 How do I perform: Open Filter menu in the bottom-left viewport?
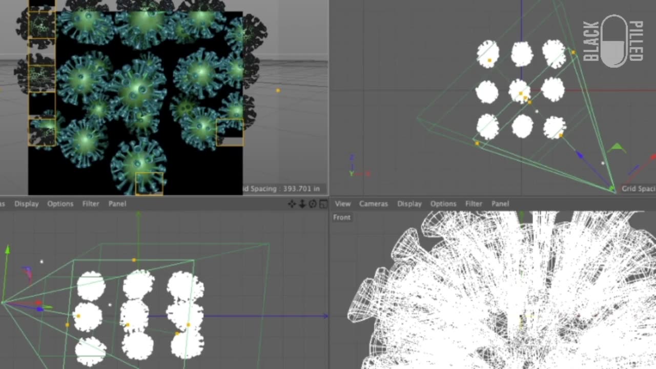91,203
